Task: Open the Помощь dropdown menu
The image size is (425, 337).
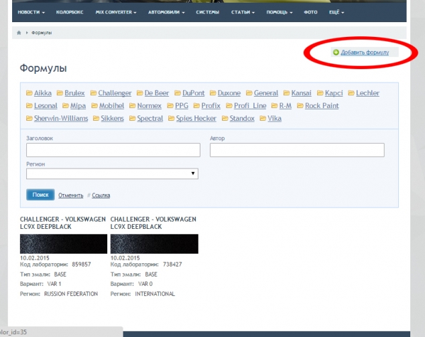Action: 279,12
